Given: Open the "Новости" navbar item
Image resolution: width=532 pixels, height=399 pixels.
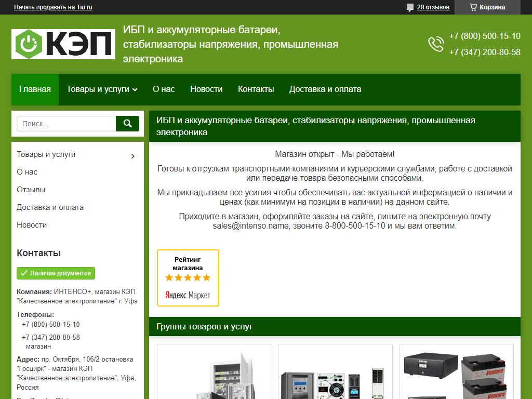Looking at the screenshot, I should click(x=206, y=89).
